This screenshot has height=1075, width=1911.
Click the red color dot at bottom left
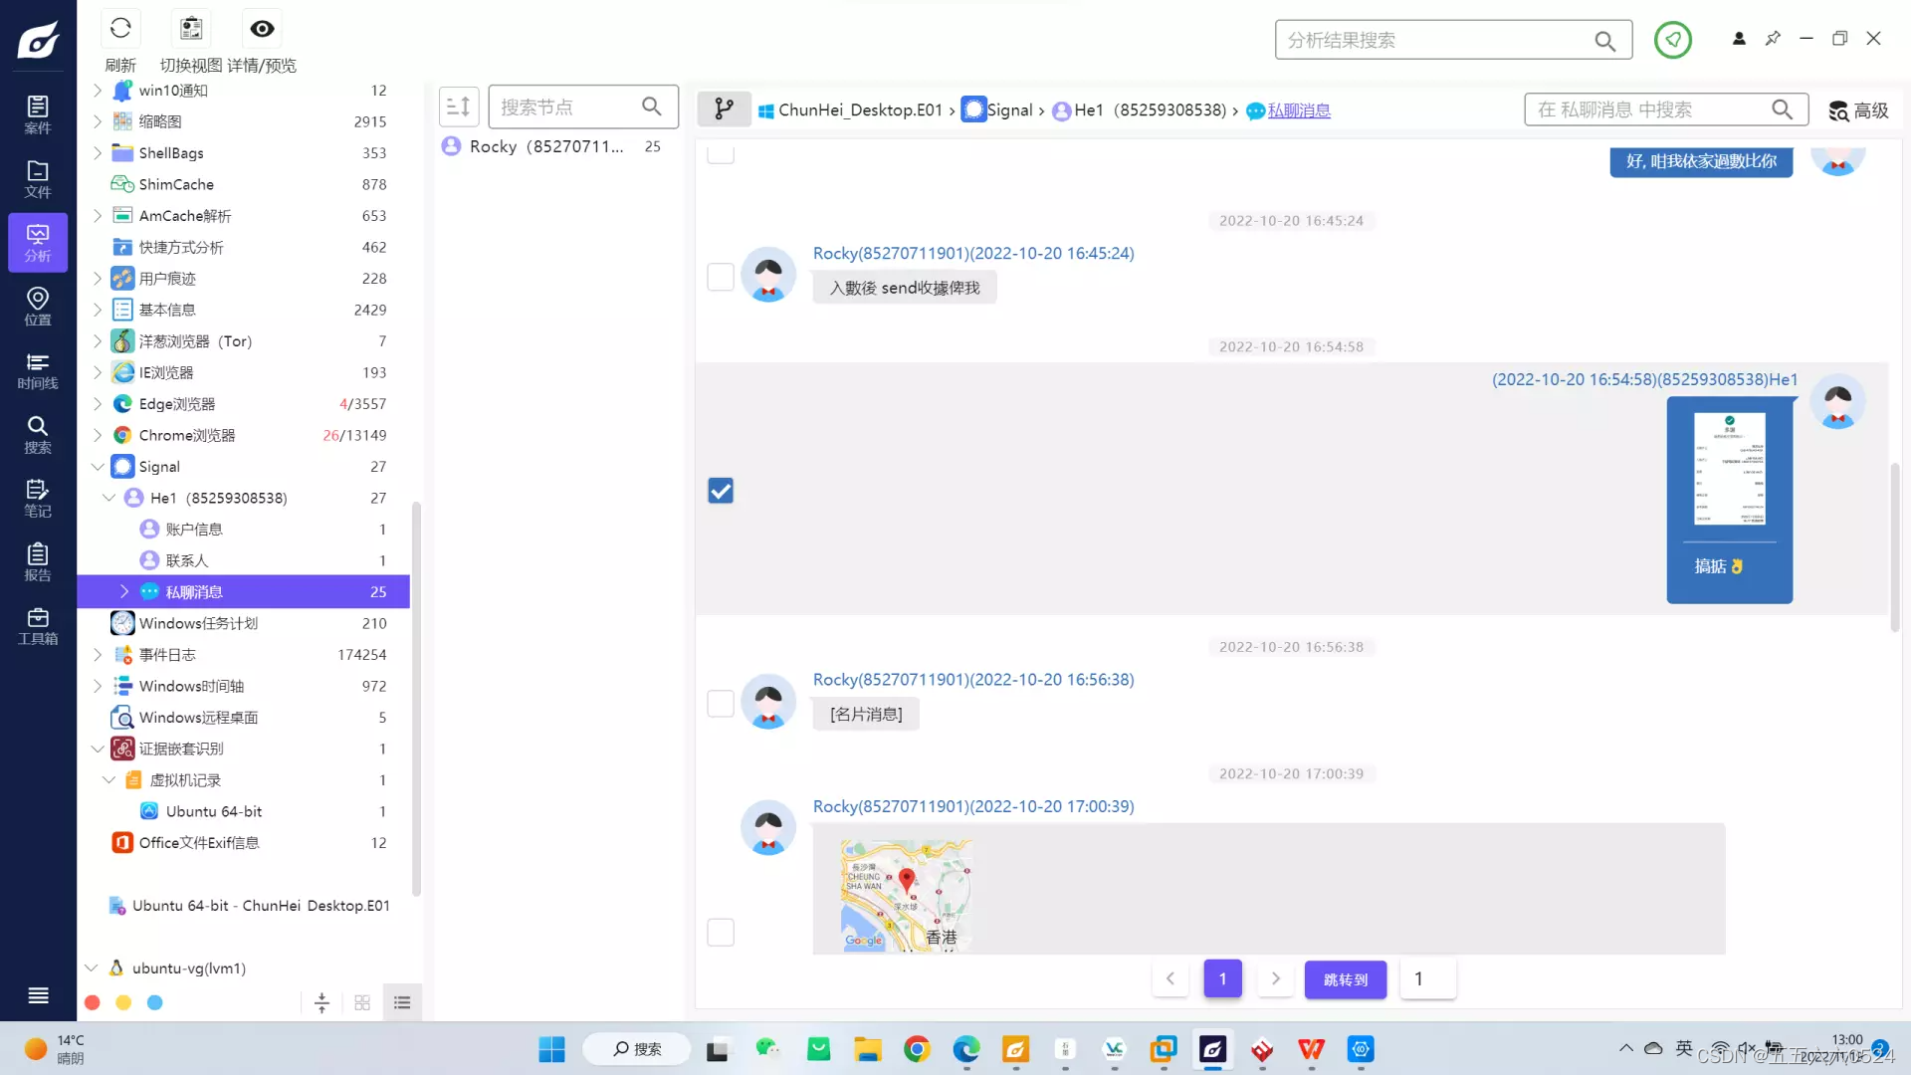coord(92,1002)
